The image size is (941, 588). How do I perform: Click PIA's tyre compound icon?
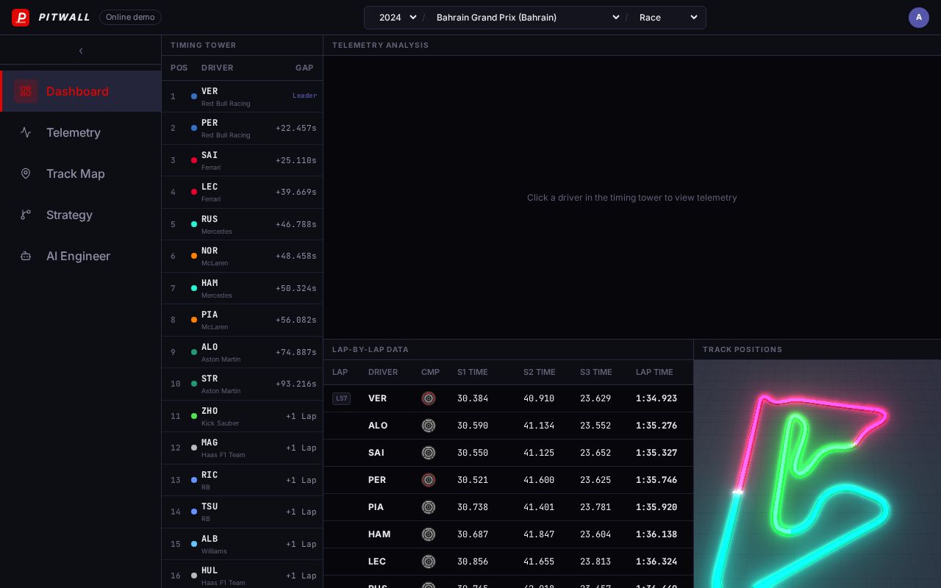click(429, 507)
